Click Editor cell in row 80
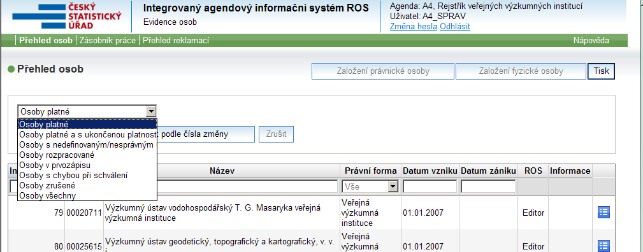Image resolution: width=643 pixels, height=252 pixels. click(x=533, y=247)
